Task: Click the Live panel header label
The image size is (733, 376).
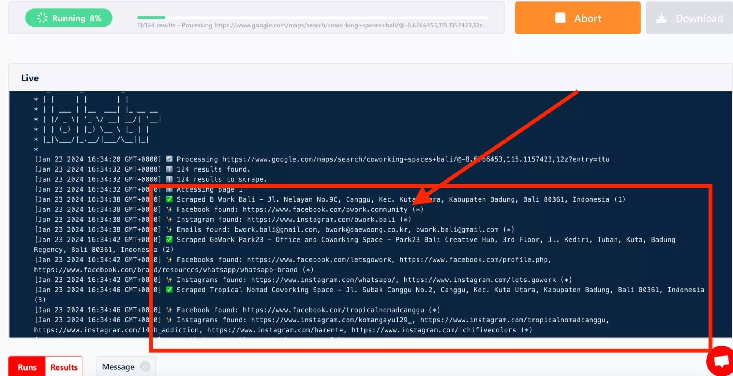Action: tap(30, 78)
